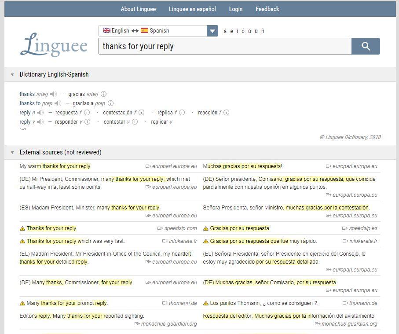Insert special character ñ
Viewport: 399px width, 334px height.
[263, 31]
